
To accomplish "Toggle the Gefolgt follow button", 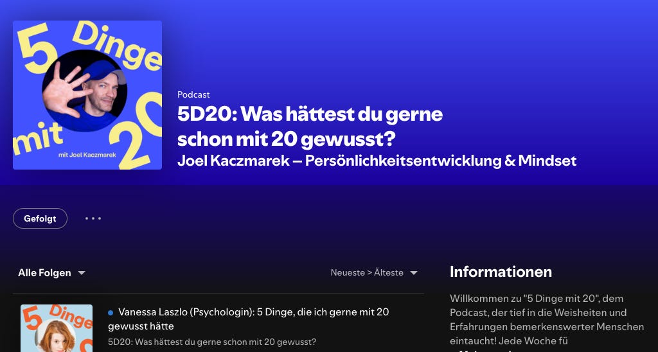I will point(40,218).
